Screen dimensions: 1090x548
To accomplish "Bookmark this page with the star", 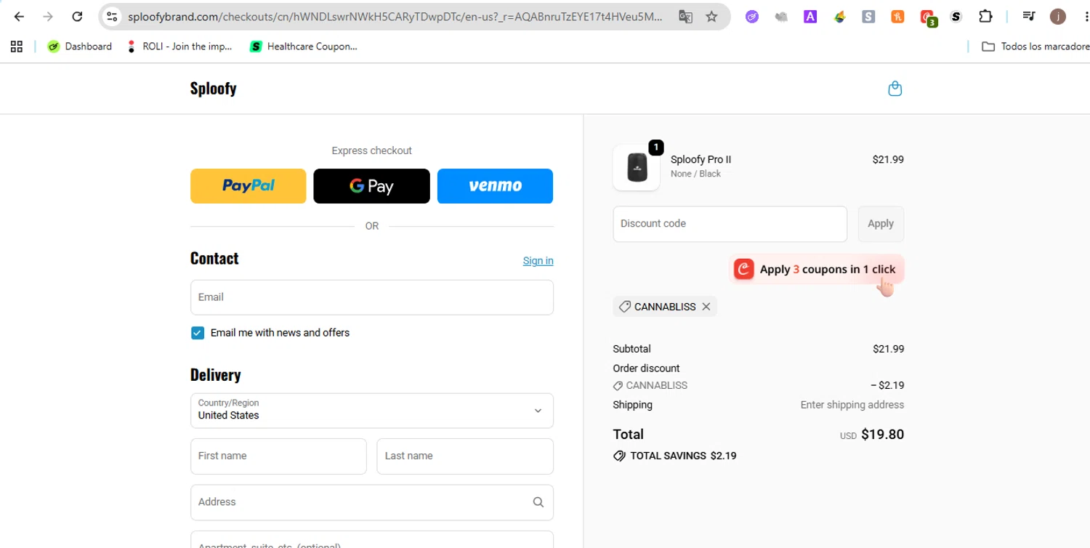I will click(711, 16).
